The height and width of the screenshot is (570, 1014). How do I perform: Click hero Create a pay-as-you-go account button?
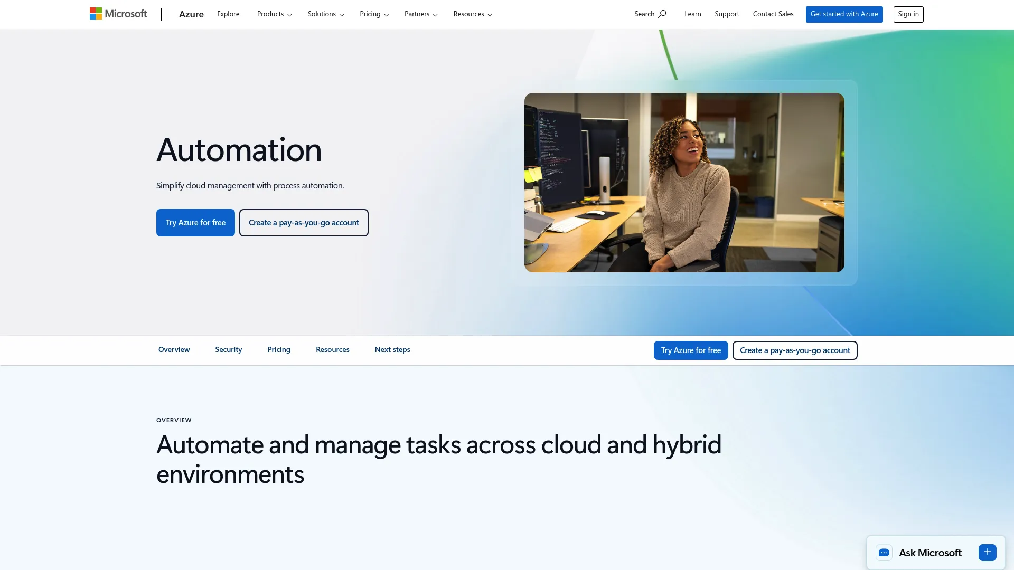[304, 223]
